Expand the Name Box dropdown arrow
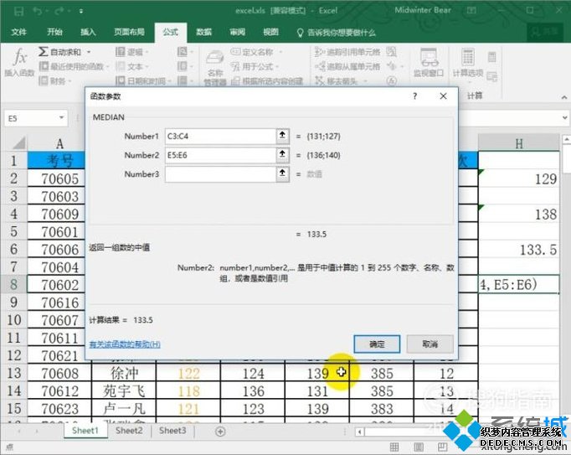The width and height of the screenshot is (571, 455). 61,118
